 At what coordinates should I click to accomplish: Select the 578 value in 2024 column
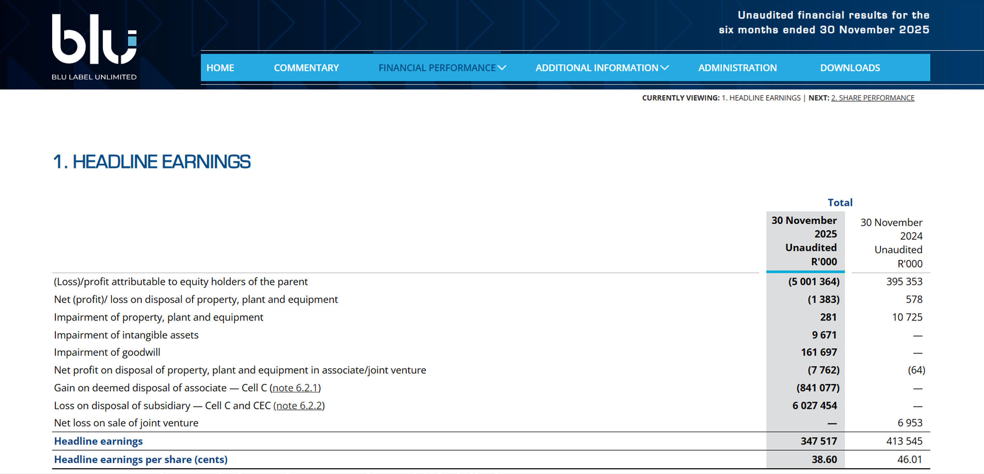point(914,299)
